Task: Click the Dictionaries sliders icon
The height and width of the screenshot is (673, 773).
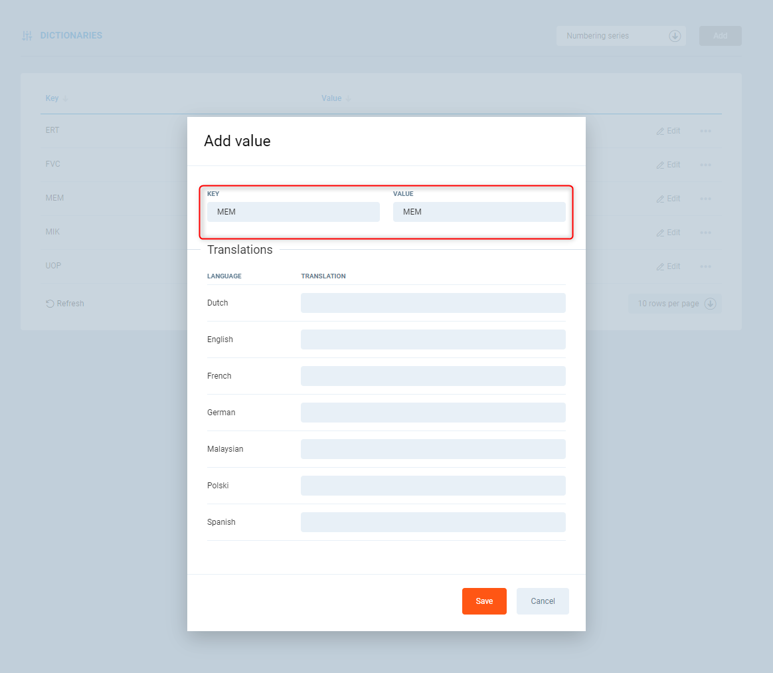Action: pos(27,36)
